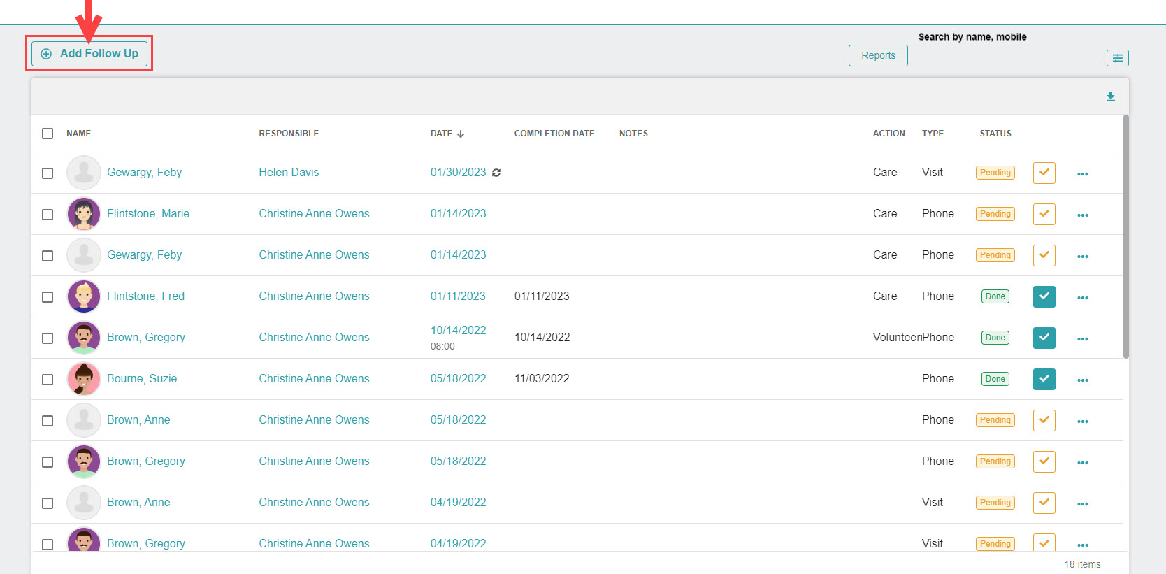
Task: Mark Flintstone, Marie follow-up as complete
Action: coord(1044,214)
